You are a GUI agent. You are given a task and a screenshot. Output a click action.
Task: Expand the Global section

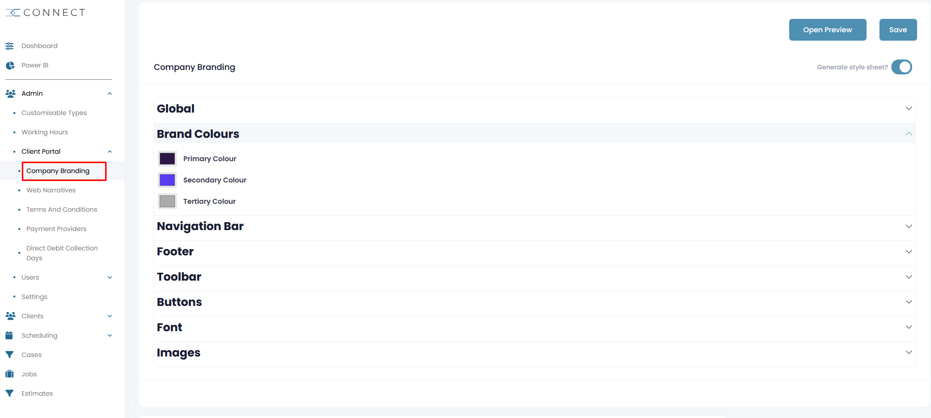pyautogui.click(x=534, y=109)
